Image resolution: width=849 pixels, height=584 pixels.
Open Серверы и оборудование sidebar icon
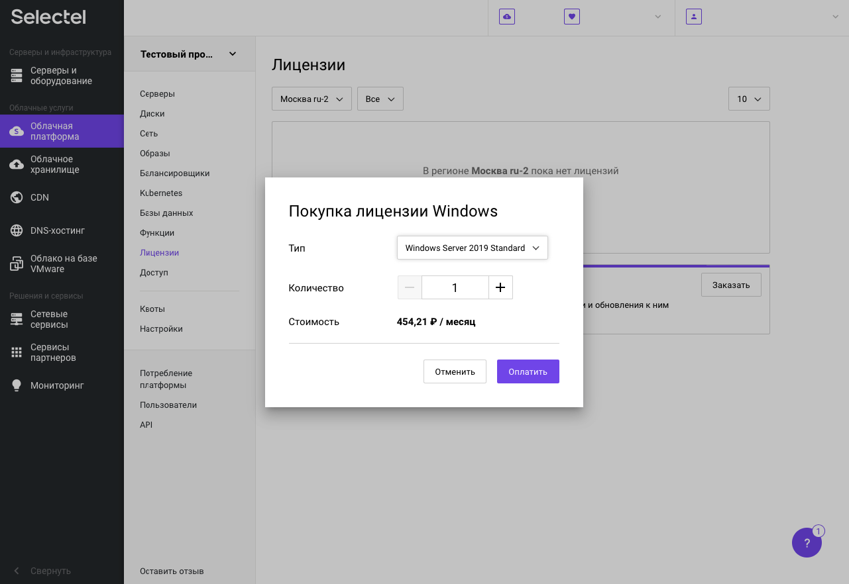tap(17, 76)
